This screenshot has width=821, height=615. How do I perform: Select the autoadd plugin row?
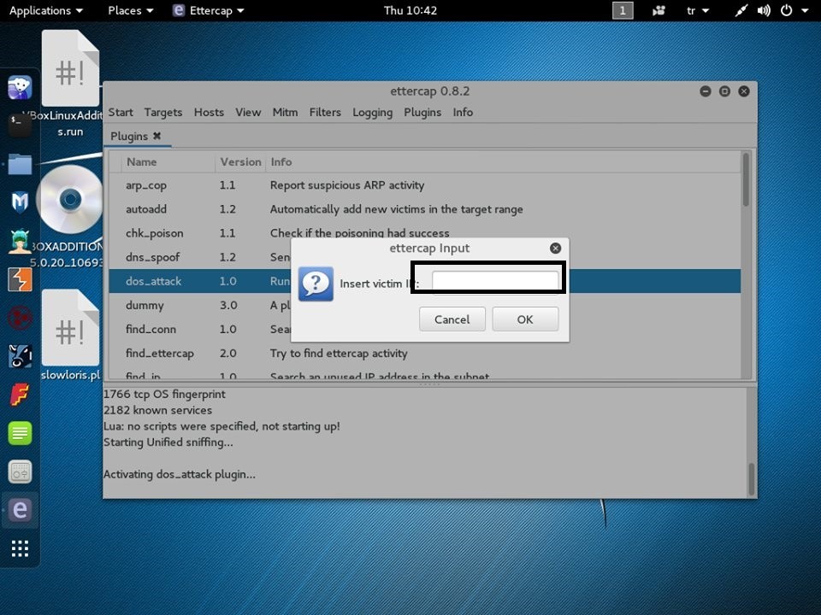425,209
